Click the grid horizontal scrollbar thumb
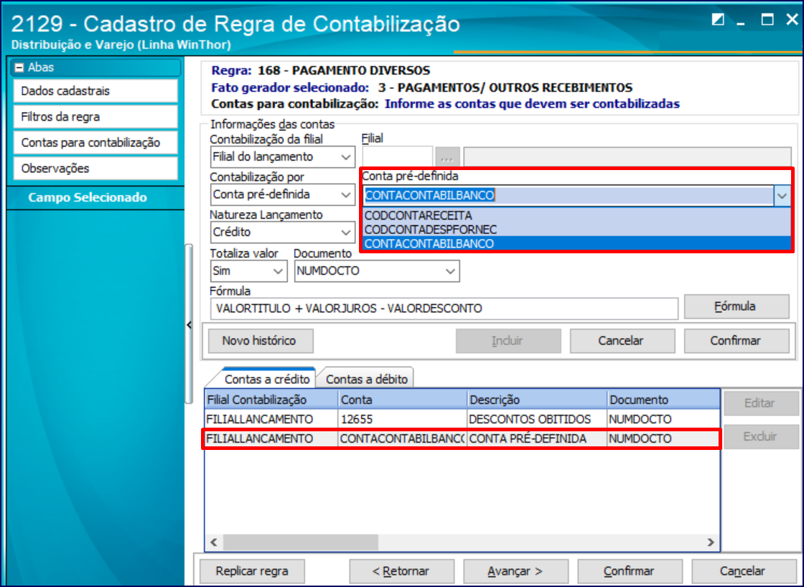 tap(301, 543)
